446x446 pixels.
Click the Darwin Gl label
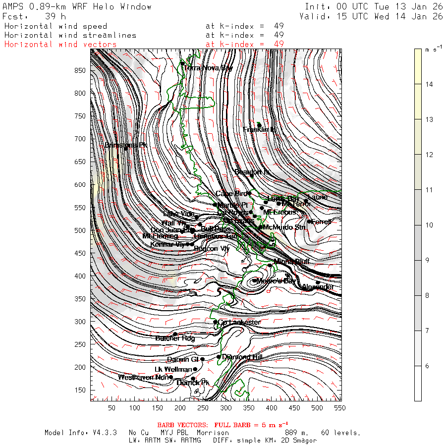click(182, 360)
